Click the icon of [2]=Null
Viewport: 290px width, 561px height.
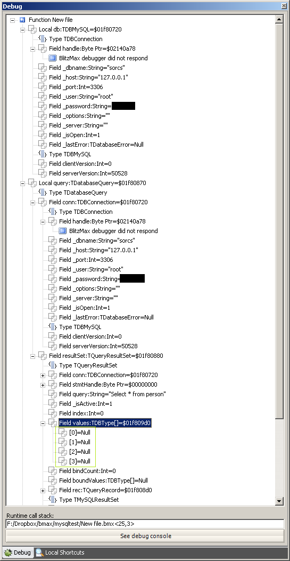click(62, 452)
